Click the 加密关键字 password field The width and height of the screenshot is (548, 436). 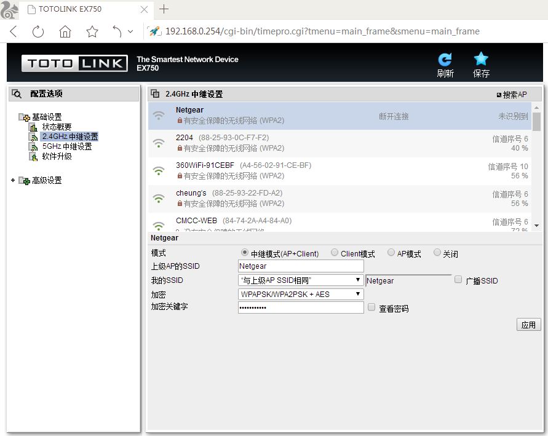click(301, 307)
